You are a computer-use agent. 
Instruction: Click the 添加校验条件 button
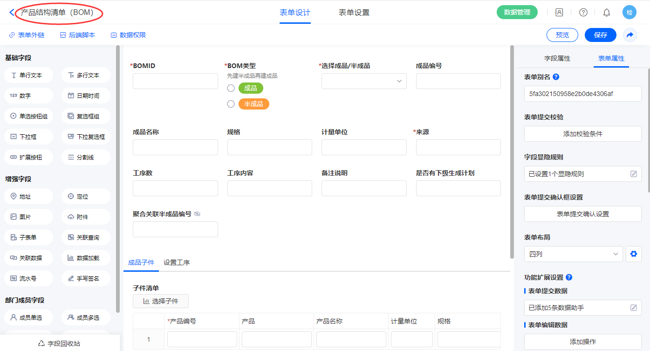click(x=582, y=134)
